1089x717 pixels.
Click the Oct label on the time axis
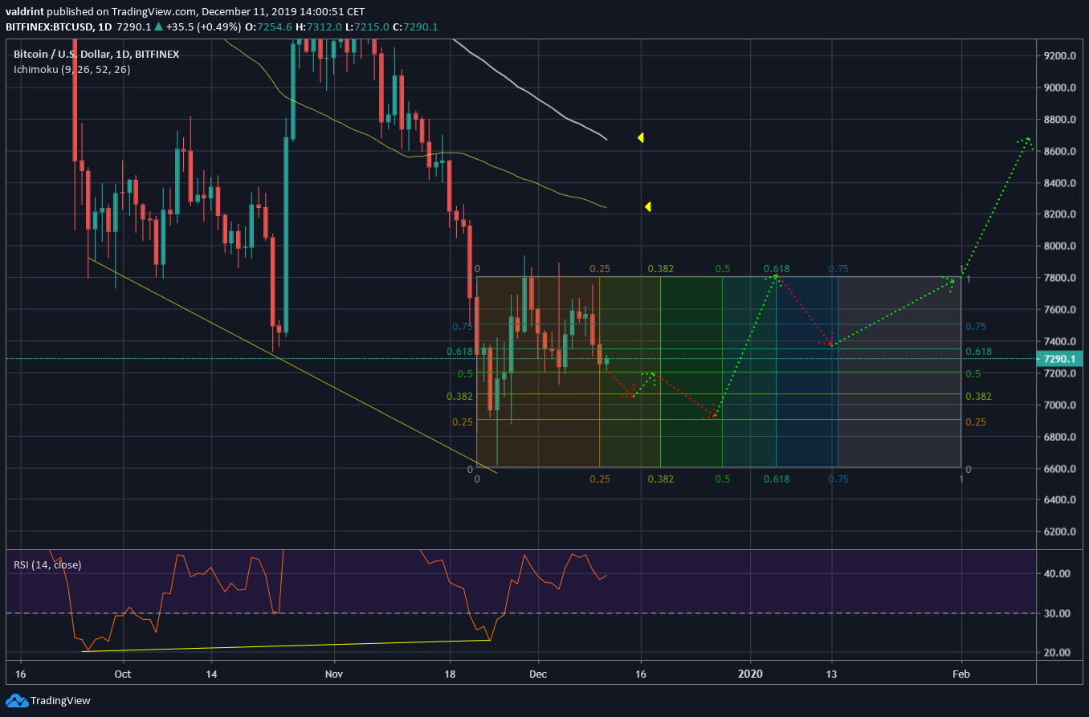coord(122,674)
